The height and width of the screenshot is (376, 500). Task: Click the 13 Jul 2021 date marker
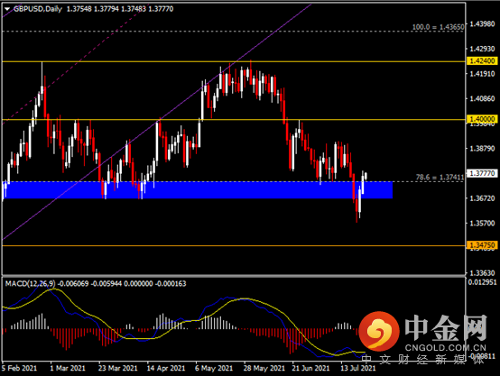[358, 368]
